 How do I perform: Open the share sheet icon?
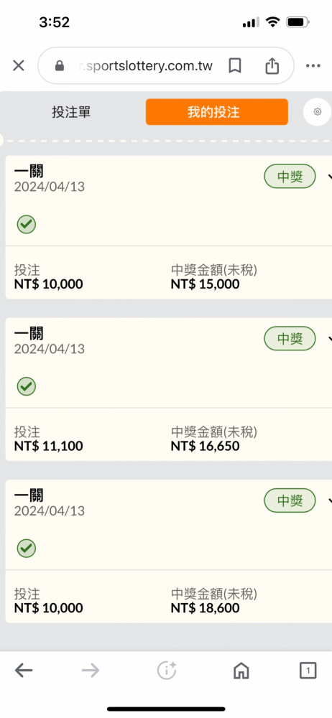point(272,65)
